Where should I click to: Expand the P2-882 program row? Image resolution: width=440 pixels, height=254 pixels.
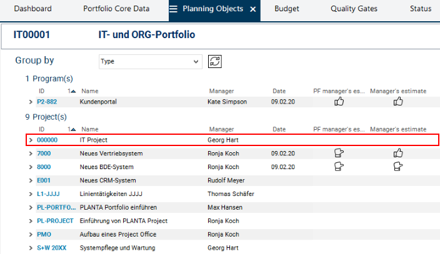tap(31, 102)
